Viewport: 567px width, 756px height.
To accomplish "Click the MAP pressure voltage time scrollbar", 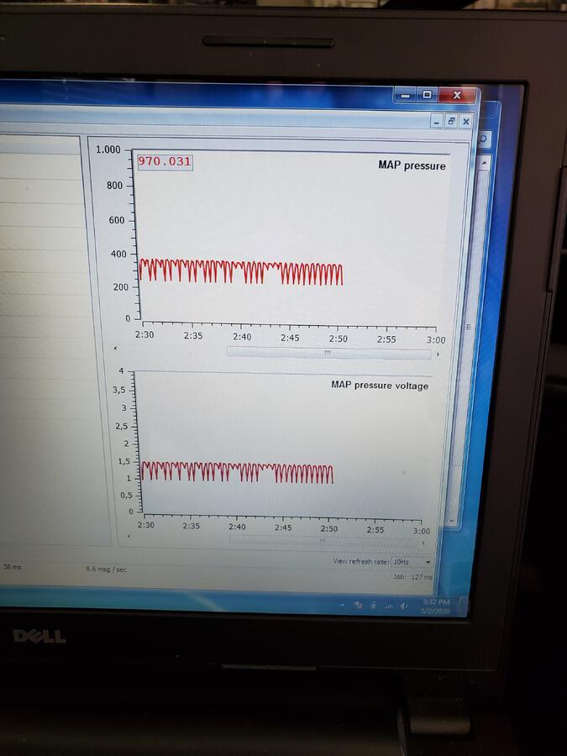I will [328, 540].
